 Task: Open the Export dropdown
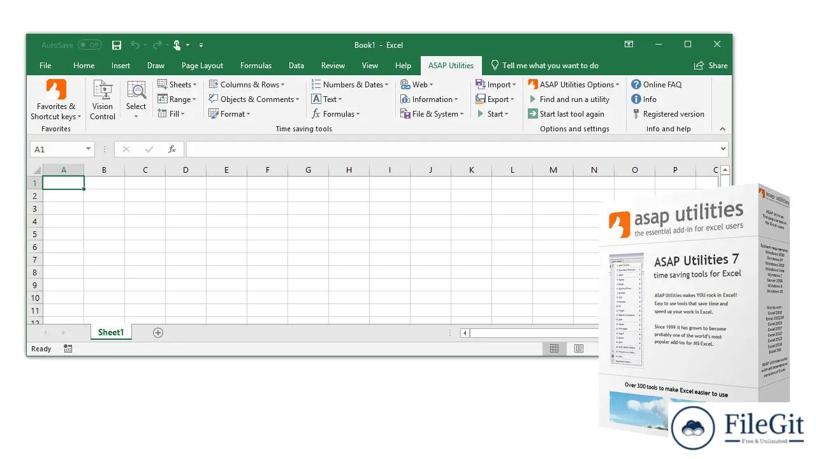(x=495, y=99)
